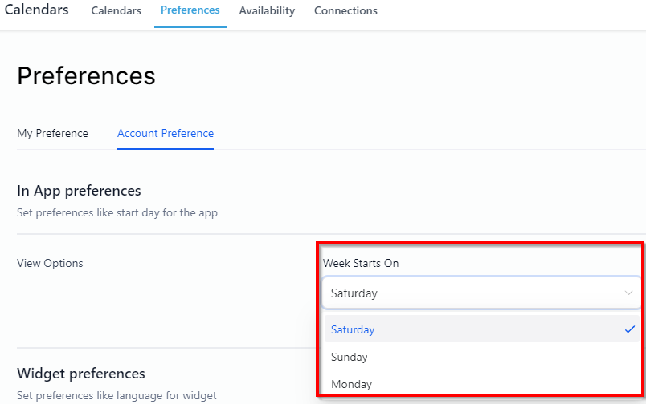Click the Widget preferences section heading
The width and height of the screenshot is (646, 404).
click(x=81, y=374)
